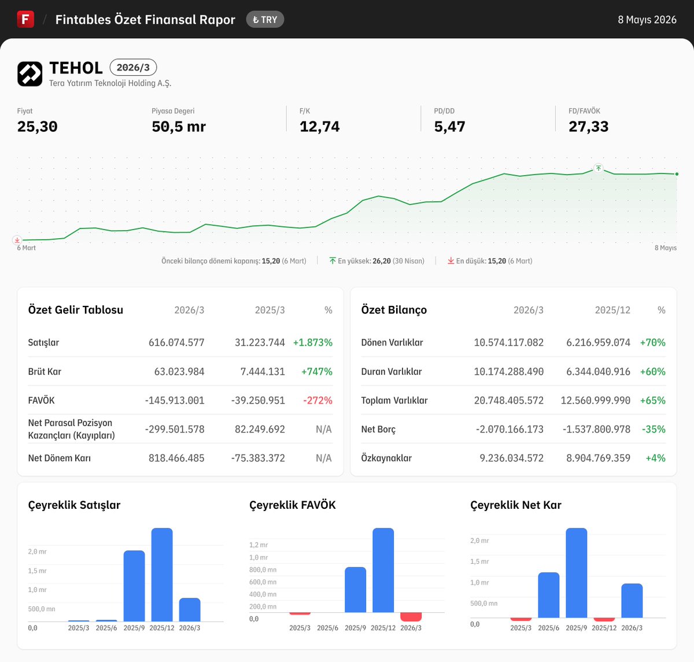Click the FD/FAVÖK value 27,33
The width and height of the screenshot is (694, 662).
[588, 127]
